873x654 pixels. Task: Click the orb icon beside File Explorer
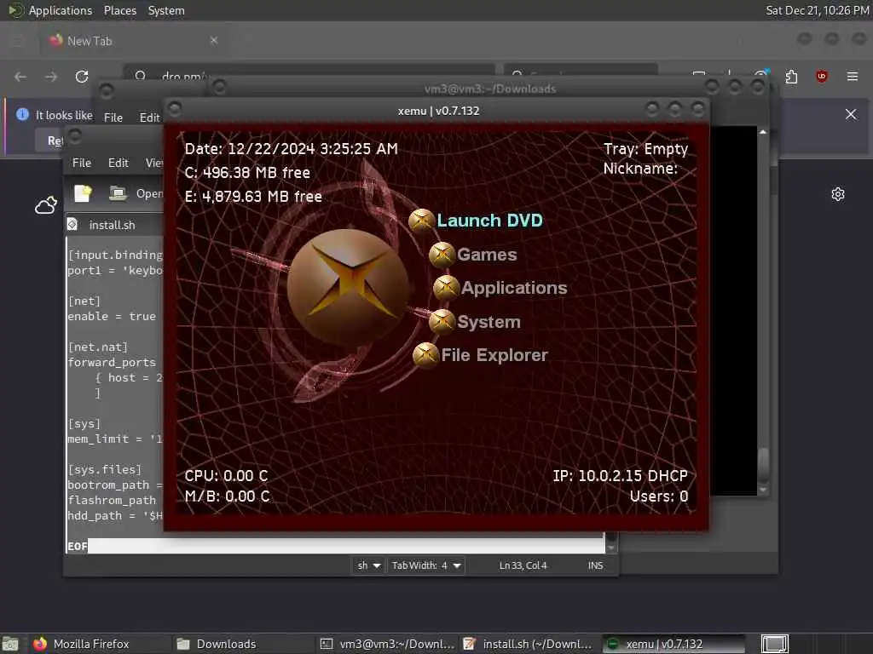click(426, 355)
